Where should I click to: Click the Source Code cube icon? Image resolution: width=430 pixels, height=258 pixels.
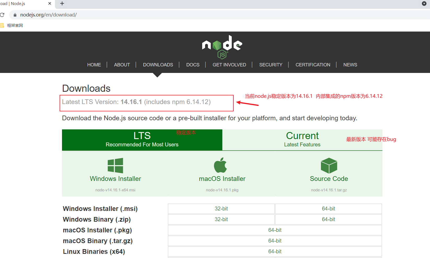[329, 165]
